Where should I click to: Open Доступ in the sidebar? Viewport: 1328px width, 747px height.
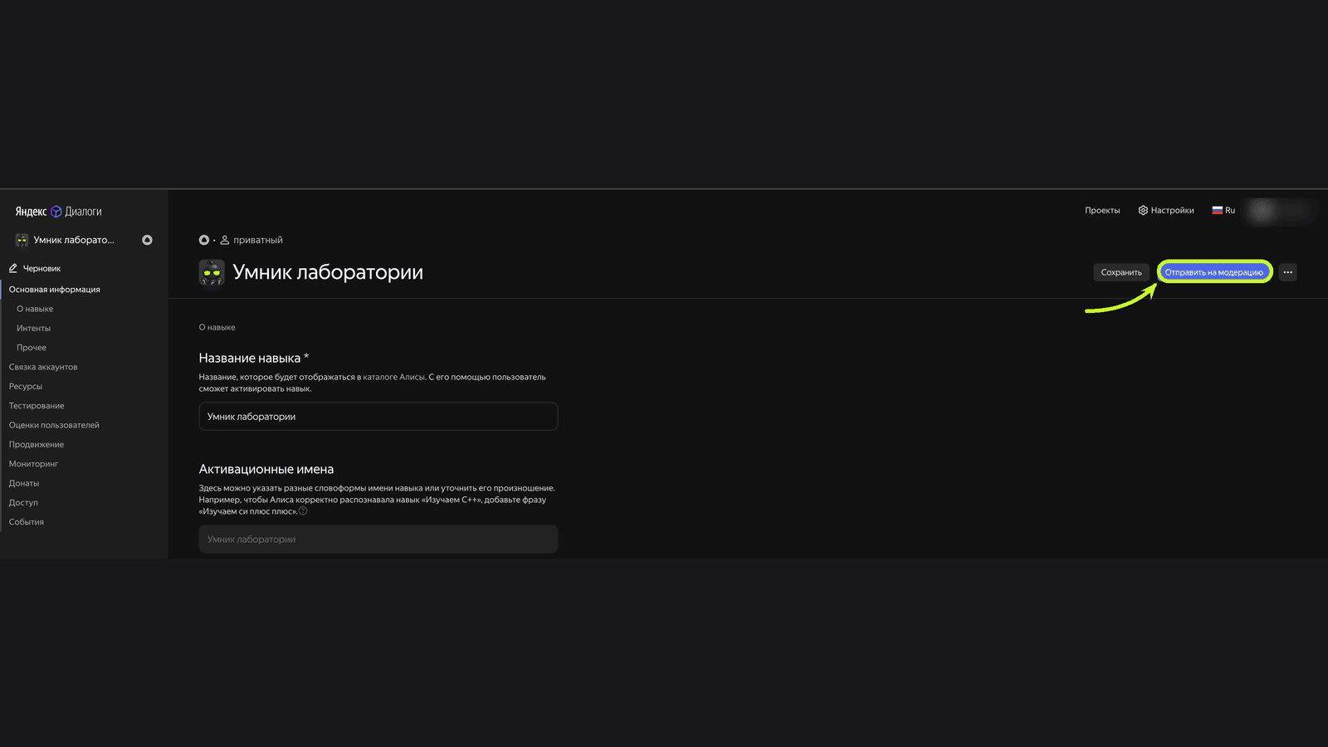point(23,502)
